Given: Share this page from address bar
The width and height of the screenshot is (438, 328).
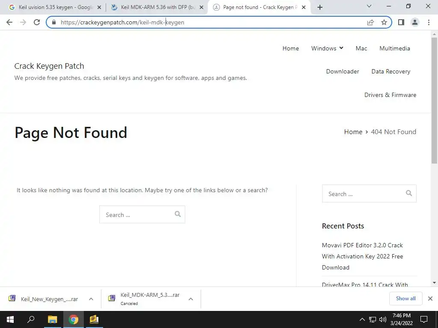Looking at the screenshot, I should point(370,22).
